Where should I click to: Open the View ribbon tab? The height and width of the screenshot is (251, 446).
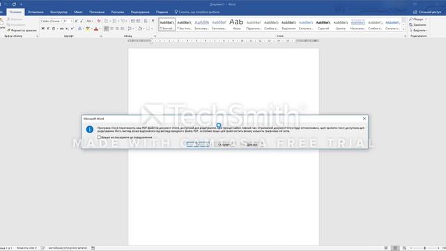[x=162, y=12]
